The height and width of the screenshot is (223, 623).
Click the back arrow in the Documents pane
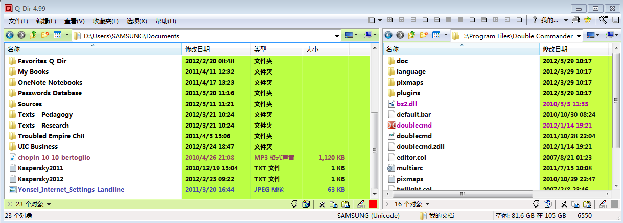[10, 36]
